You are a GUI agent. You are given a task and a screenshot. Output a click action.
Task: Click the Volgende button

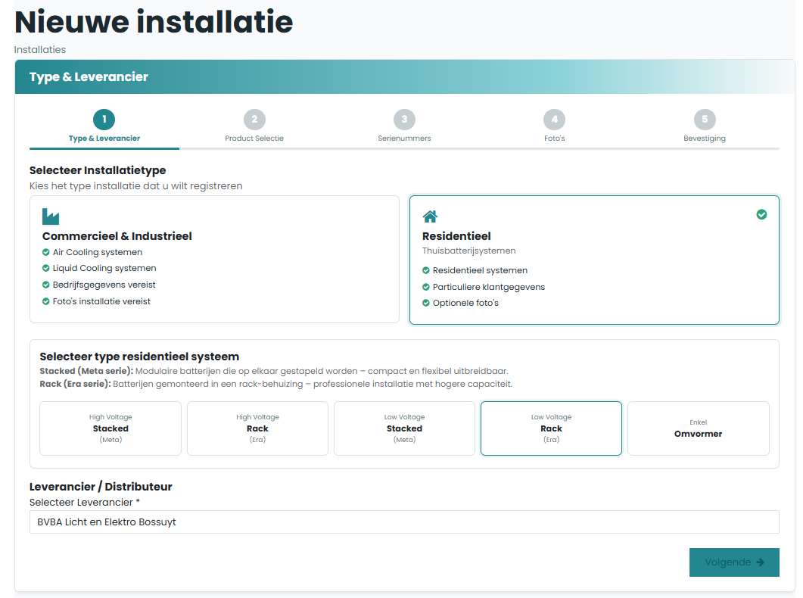coord(734,562)
